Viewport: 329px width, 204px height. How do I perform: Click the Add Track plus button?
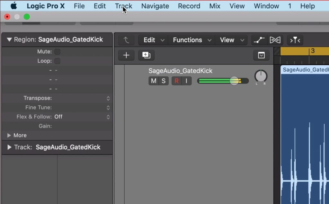(x=126, y=55)
